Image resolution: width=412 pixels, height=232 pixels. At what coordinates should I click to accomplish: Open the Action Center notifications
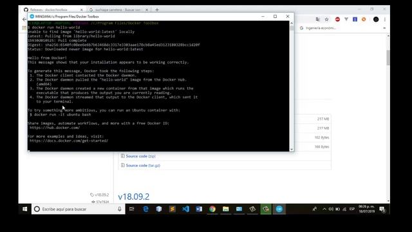[x=382, y=209]
